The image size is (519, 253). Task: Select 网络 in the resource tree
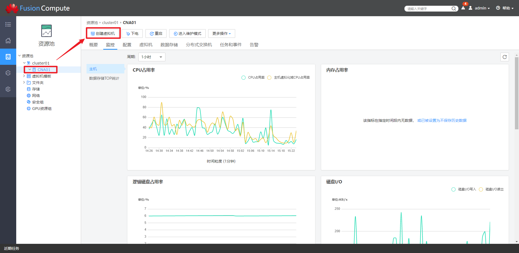36,96
